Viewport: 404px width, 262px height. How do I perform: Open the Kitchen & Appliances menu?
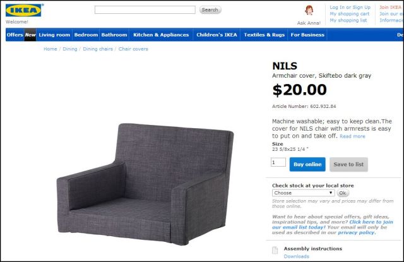click(x=161, y=35)
